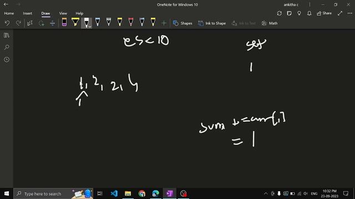355x199 pixels.
Task: Click the volume speaker tray icon
Action: pyautogui.click(x=306, y=193)
